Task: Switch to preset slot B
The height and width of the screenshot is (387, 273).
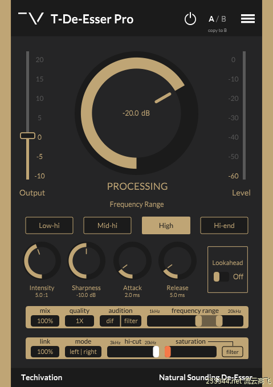Action: [223, 19]
